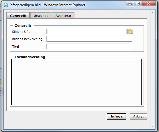Focus the Bildens URL text field
Image resolution: width=159 pixels, height=132 pixels.
point(86,32)
